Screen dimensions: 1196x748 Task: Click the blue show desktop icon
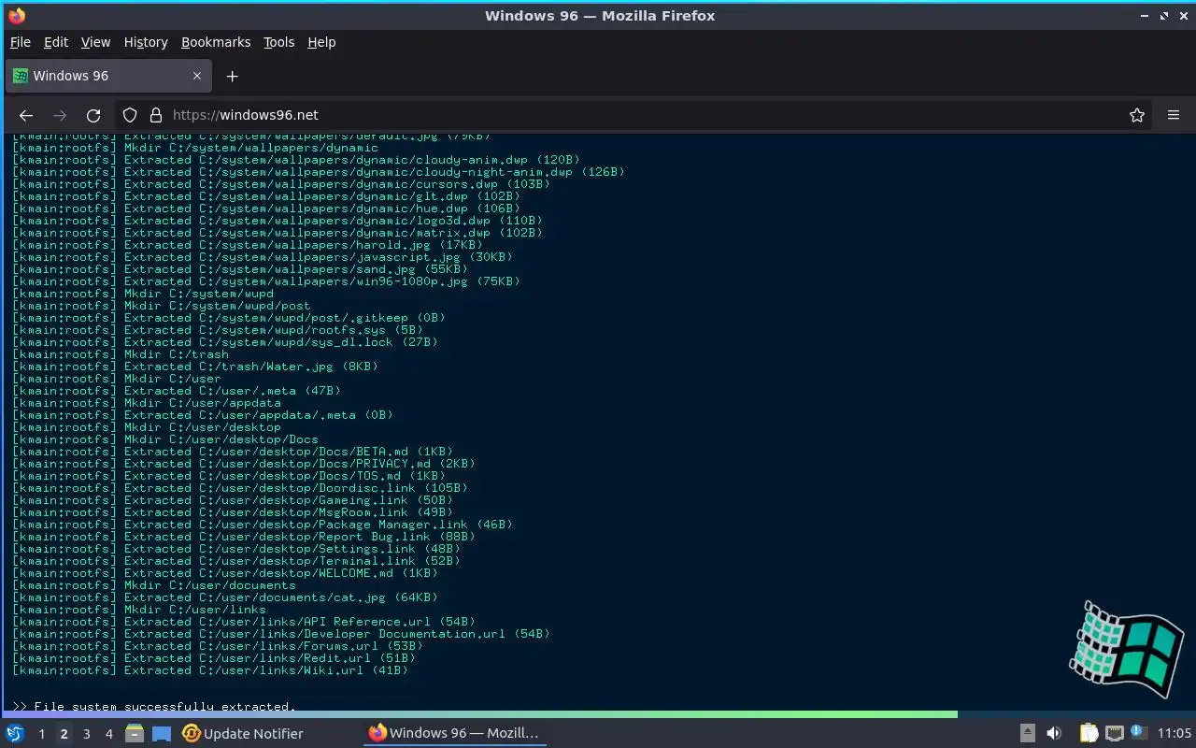pyautogui.click(x=162, y=734)
